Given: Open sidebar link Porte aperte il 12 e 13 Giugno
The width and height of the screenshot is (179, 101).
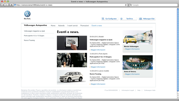Looking at the screenshot, I should [34, 36].
